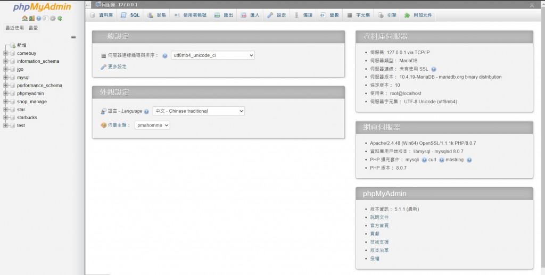The image size is (545, 275).
Task: Click help icon next to server connection collation
Action: [165, 55]
